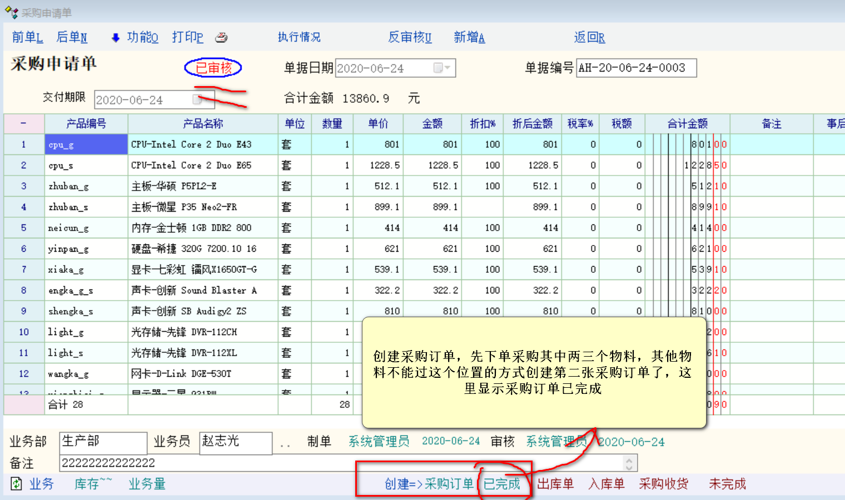Open the 执行情况 view
Image resolution: width=845 pixels, height=500 pixels.
point(299,37)
